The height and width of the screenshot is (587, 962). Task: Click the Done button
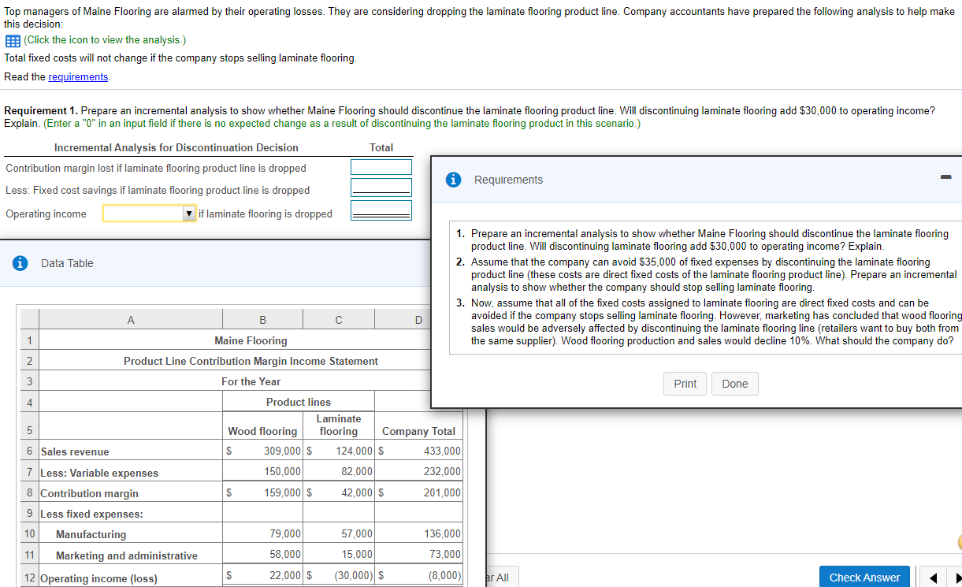735,384
